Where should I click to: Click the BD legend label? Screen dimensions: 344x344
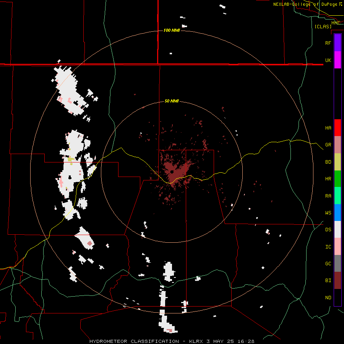328,162
